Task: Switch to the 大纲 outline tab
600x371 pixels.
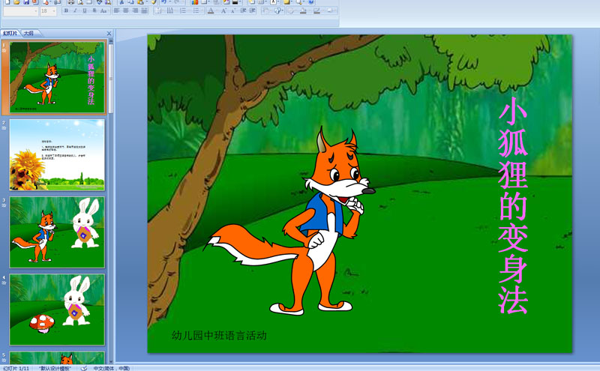Action: coord(28,33)
